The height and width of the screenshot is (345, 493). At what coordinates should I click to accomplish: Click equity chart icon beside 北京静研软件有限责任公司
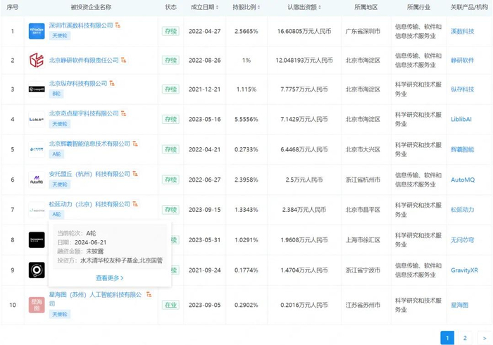pos(124,60)
